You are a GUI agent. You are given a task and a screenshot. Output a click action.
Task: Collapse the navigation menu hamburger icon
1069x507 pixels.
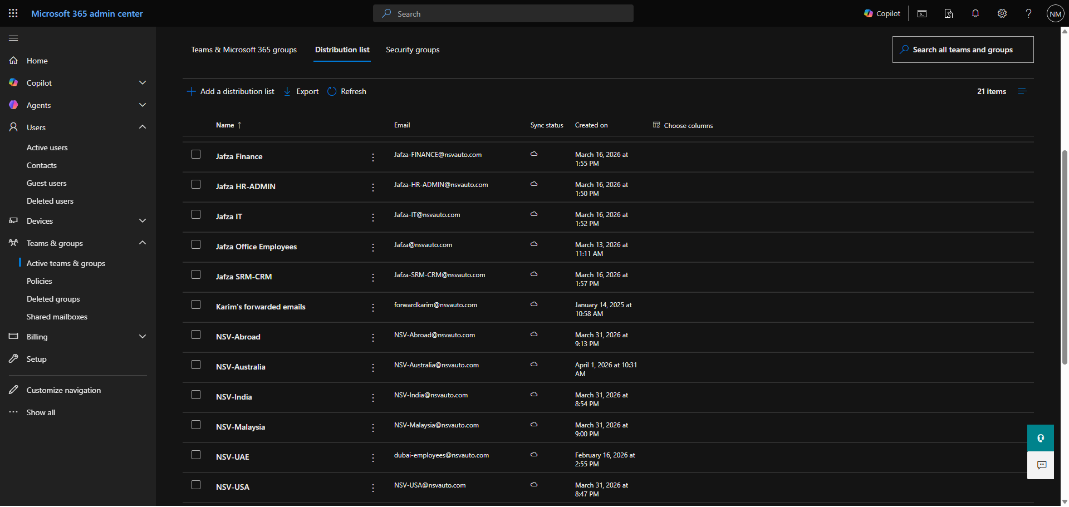point(13,38)
